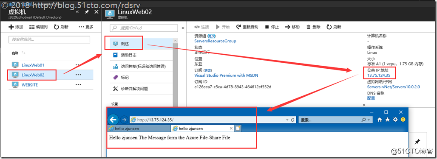Open the address bar dropdown arrow
This screenshot has height=159, width=437.
point(287,120)
